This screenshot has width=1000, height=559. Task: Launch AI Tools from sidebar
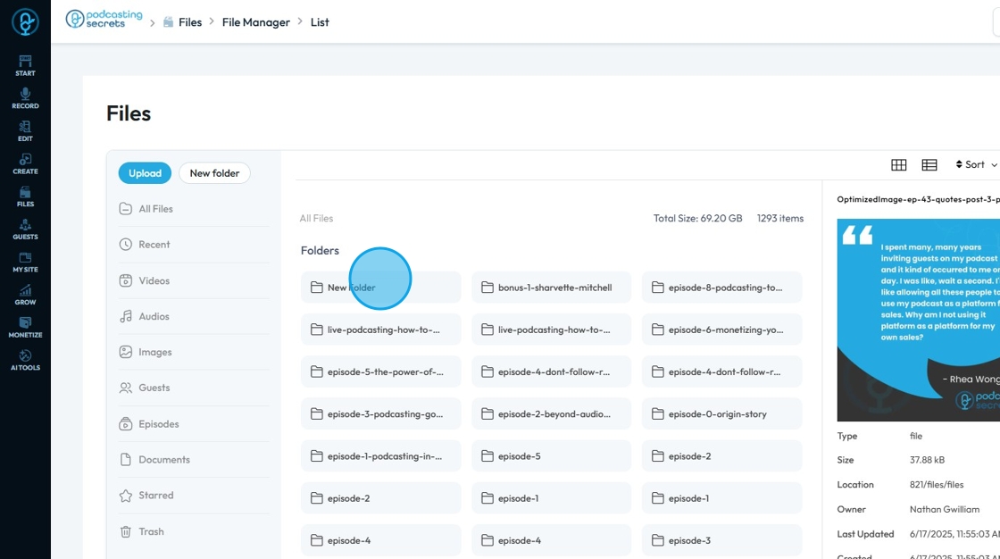click(x=25, y=360)
